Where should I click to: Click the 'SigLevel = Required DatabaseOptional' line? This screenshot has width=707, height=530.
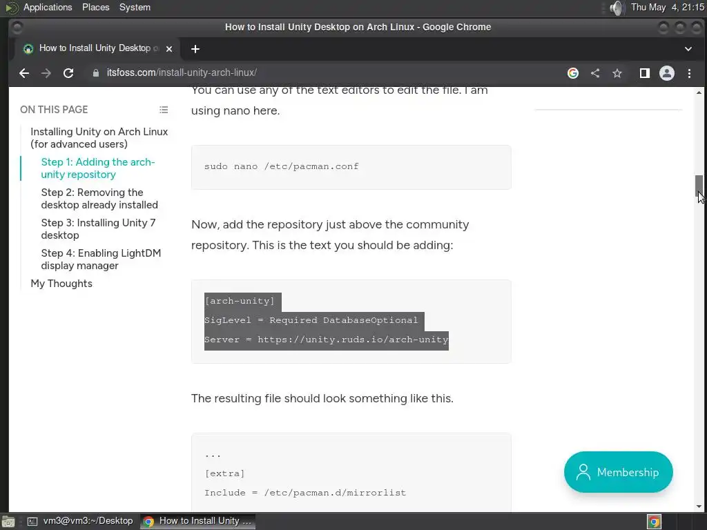pyautogui.click(x=311, y=320)
